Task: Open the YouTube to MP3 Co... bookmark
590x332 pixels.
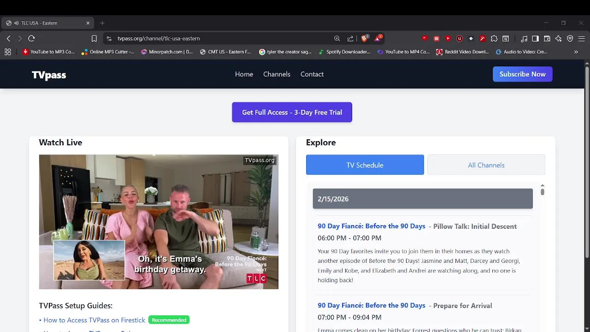Action: click(x=48, y=52)
